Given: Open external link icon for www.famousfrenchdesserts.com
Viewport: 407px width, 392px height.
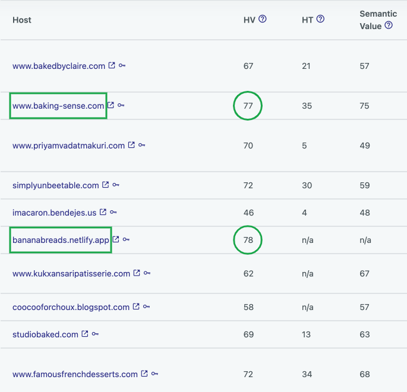Looking at the screenshot, I should coord(144,374).
